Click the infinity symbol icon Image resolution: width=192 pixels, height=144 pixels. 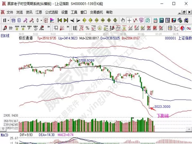point(189,28)
